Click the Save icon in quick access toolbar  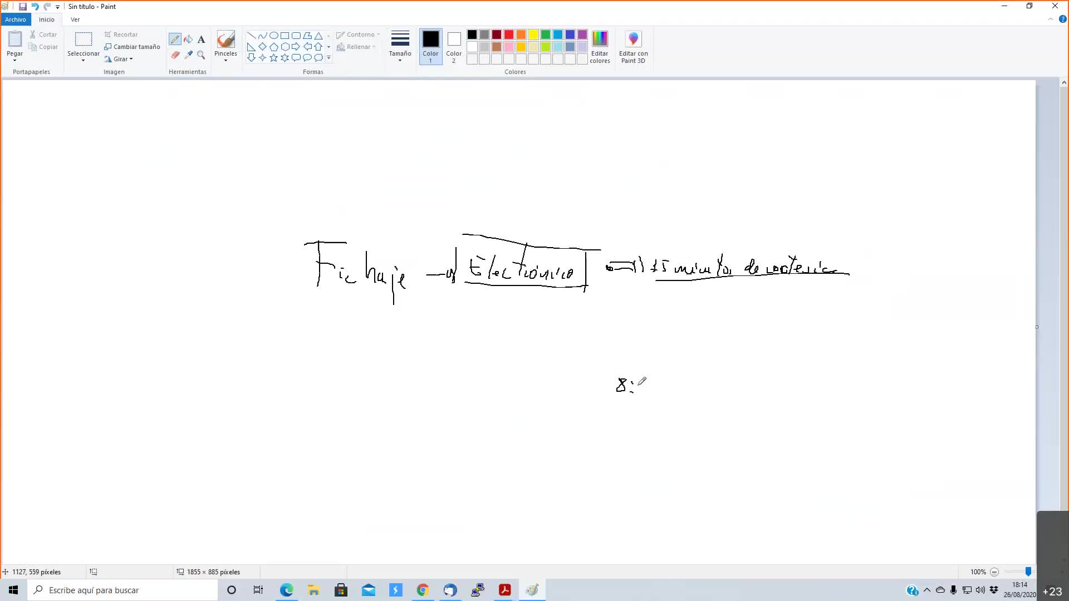pos(23,7)
